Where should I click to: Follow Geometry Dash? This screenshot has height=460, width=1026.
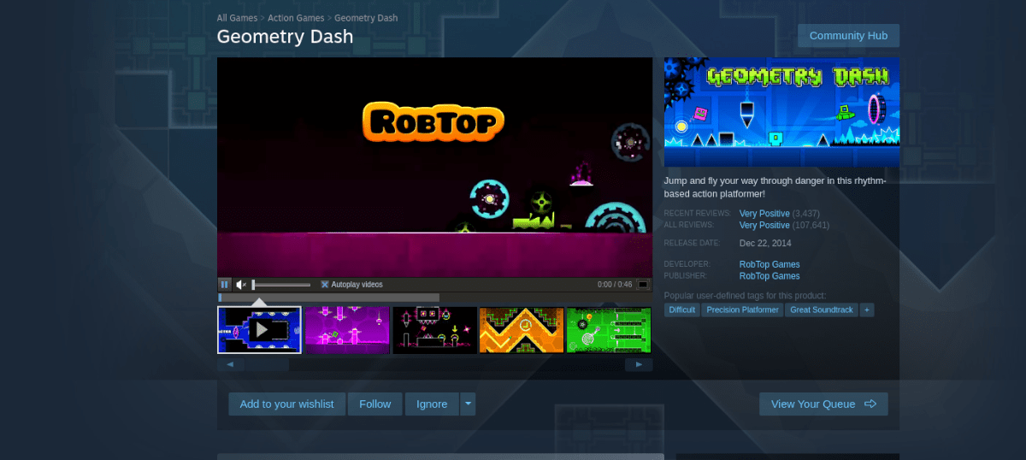click(x=374, y=404)
